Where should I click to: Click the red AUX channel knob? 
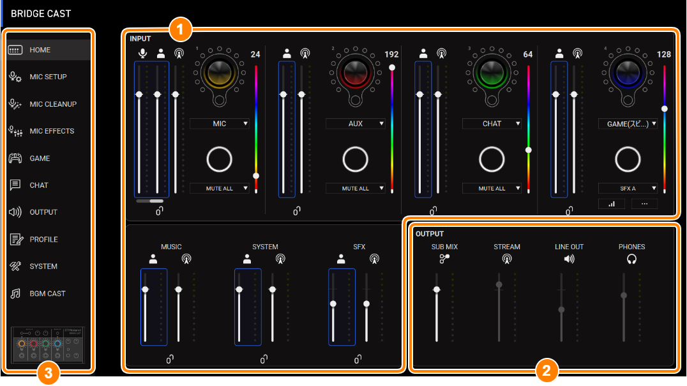356,72
